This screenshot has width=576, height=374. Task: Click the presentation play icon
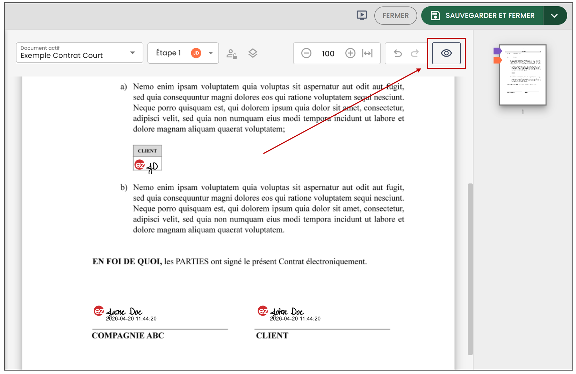tap(362, 15)
